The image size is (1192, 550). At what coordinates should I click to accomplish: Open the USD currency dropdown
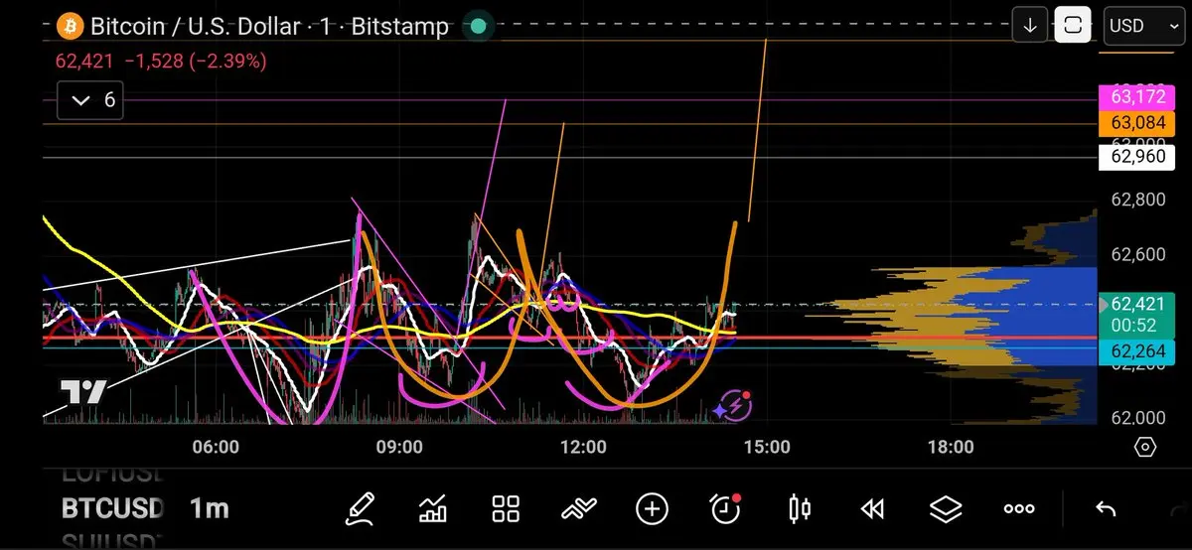(1143, 26)
